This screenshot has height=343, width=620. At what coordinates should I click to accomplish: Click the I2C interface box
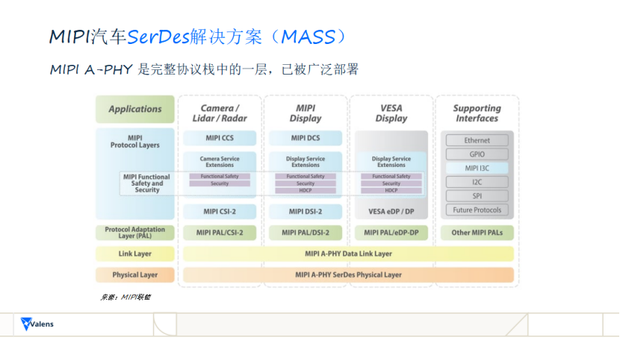pos(477,182)
